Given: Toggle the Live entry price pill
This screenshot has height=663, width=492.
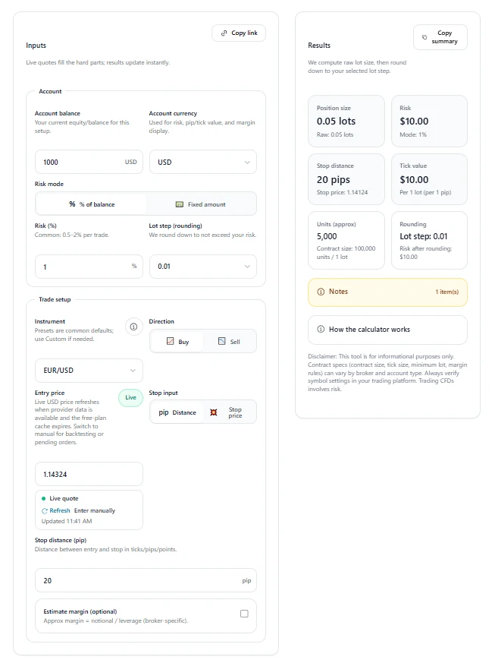Looking at the screenshot, I should 131,397.
